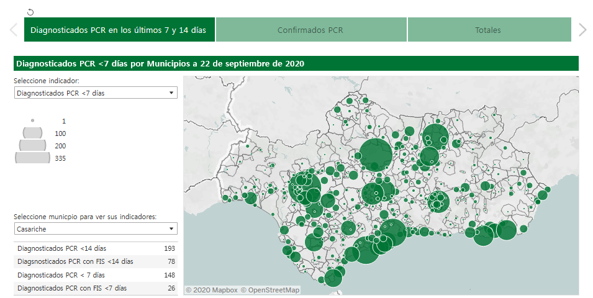This screenshot has width=593, height=298.
Task: Expand the Casariche municipality dropdown
Action: tap(95, 229)
